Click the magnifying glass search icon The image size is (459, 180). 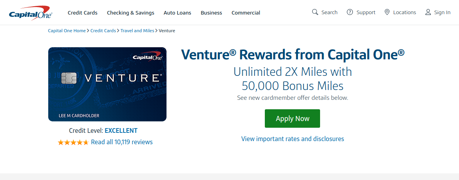[x=315, y=12]
